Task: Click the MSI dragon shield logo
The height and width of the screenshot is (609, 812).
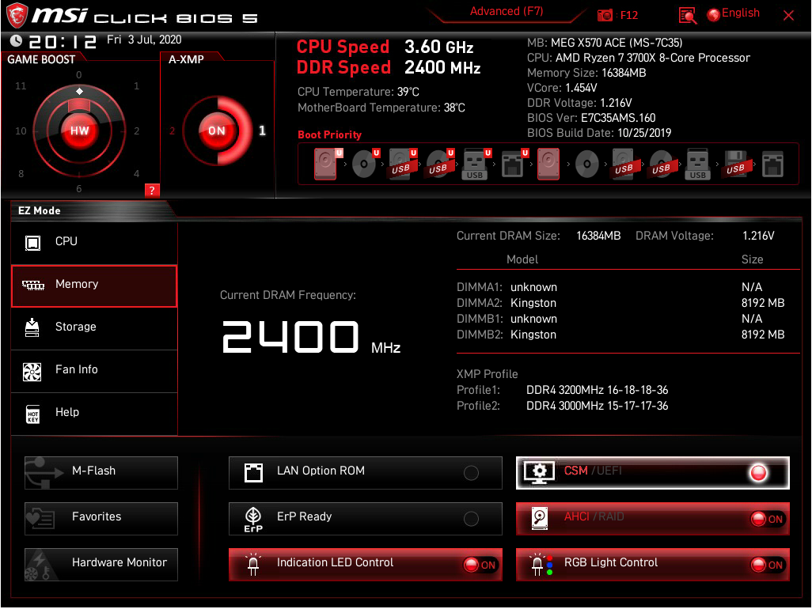Action: tap(16, 15)
